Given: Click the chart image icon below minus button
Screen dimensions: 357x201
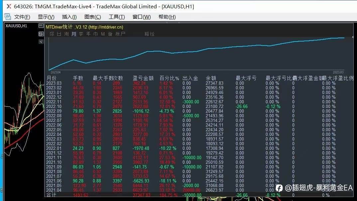Looking at the screenshot, I should (41, 34).
